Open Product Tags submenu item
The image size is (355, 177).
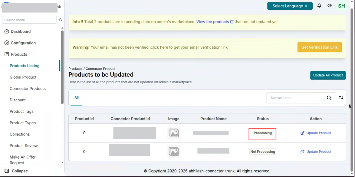pyautogui.click(x=21, y=111)
